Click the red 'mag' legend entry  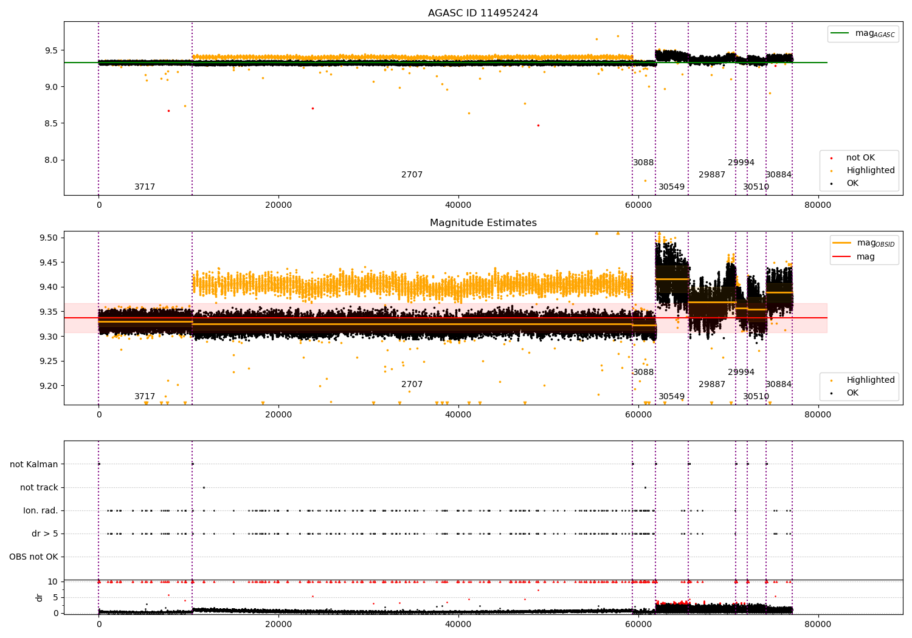tap(854, 256)
